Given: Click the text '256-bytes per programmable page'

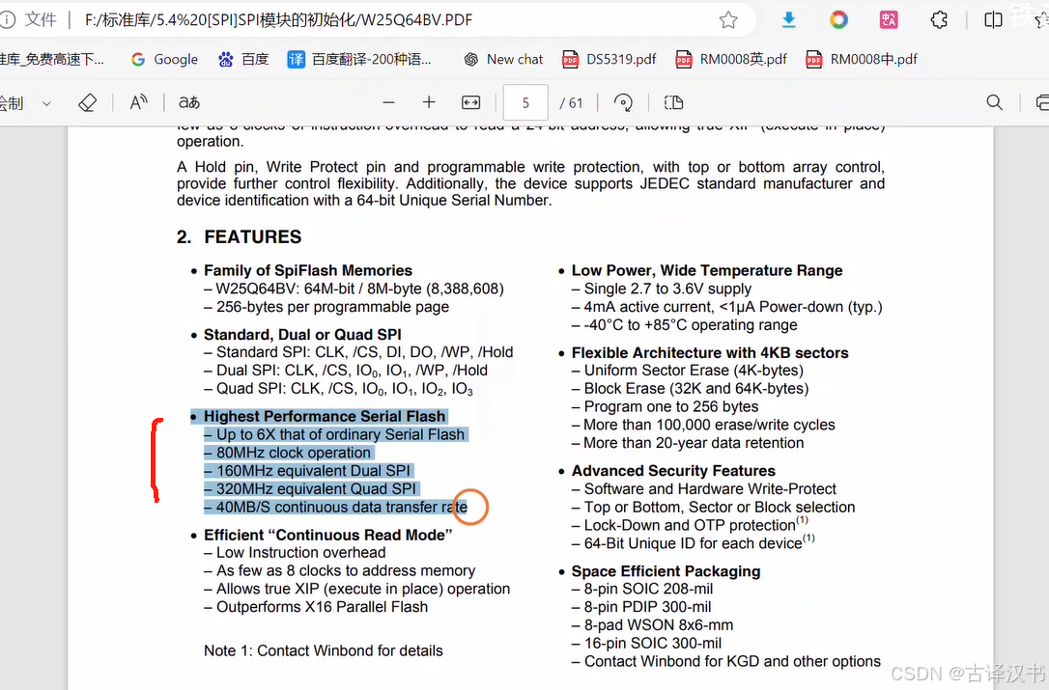Looking at the screenshot, I should pyautogui.click(x=332, y=307).
